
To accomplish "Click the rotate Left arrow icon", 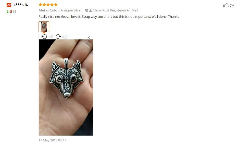I will 44,37.
